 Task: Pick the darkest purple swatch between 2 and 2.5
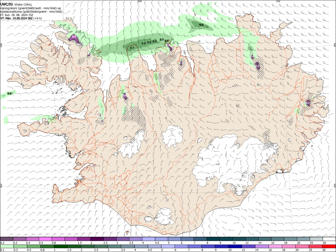pos(97,239)
